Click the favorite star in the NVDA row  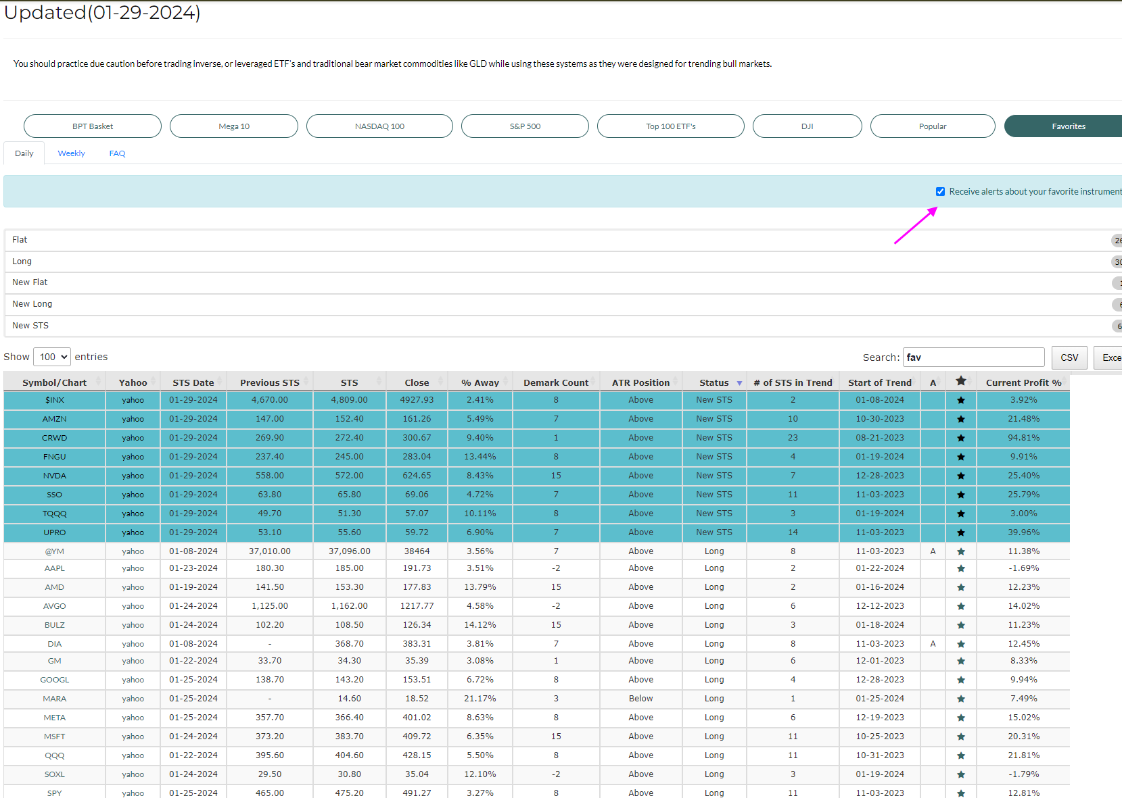[960, 476]
